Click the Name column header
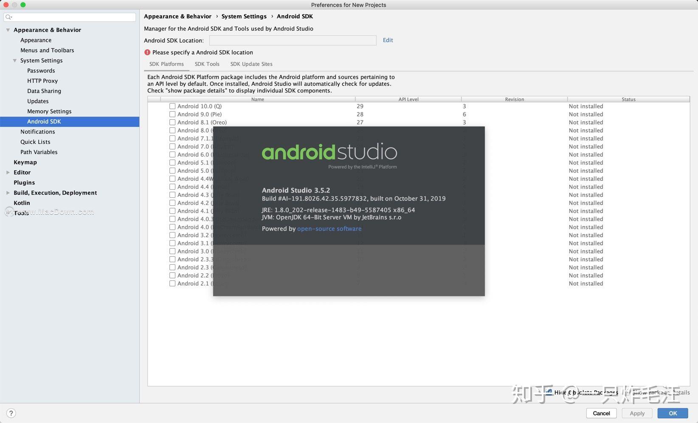The image size is (698, 423). 258,99
